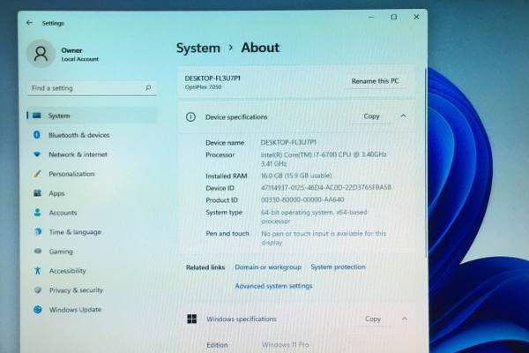Click the back arrow in Settings
529x353 pixels.
(29, 23)
